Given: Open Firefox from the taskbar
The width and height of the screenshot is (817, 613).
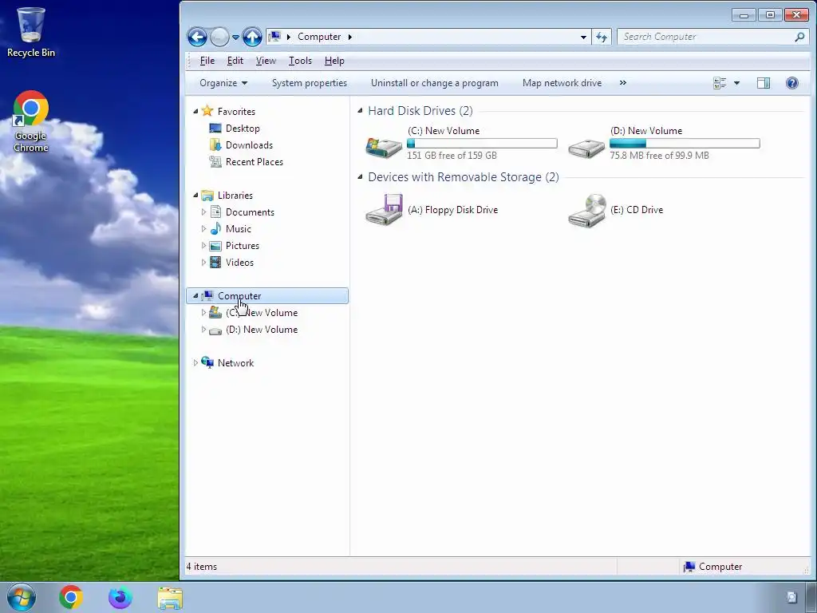Looking at the screenshot, I should (x=120, y=597).
